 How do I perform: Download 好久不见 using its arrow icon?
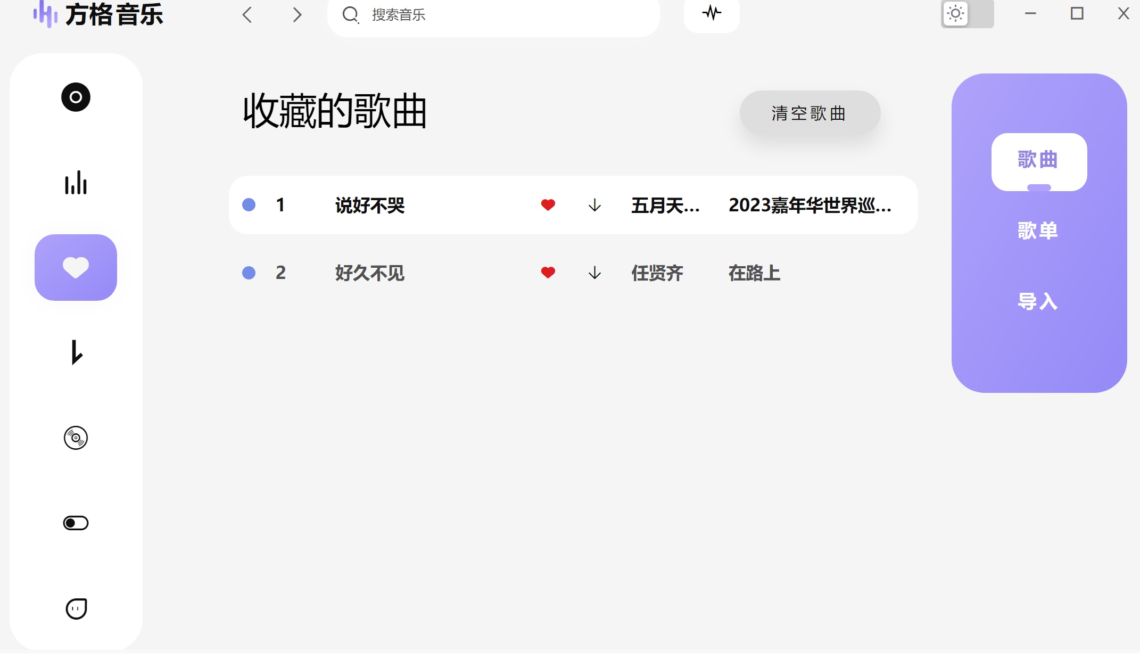[594, 273]
